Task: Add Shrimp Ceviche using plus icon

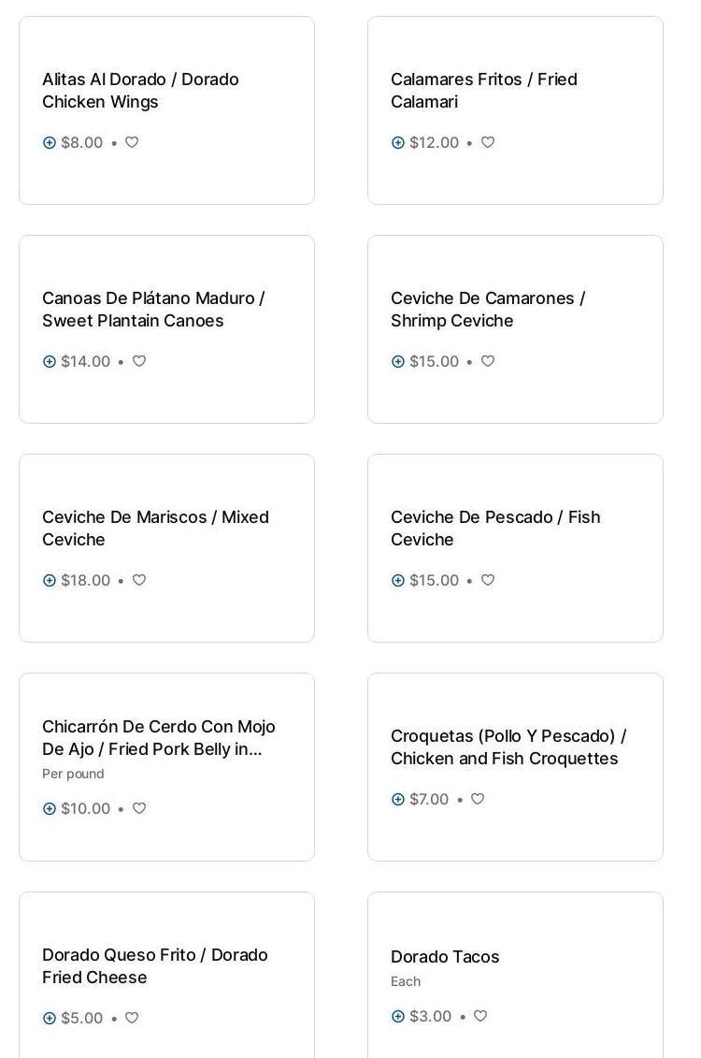Action: pos(398,362)
